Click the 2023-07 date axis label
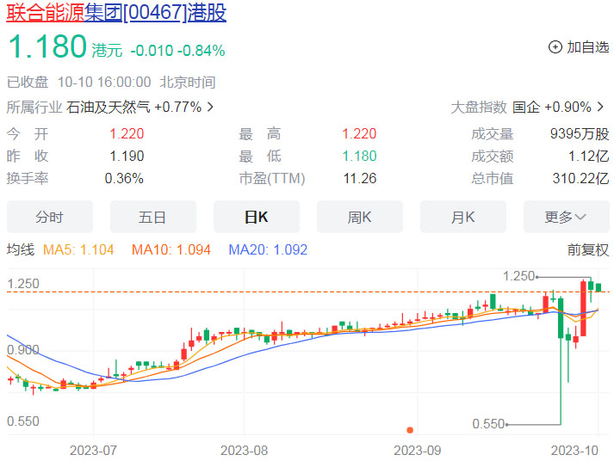Image resolution: width=614 pixels, height=461 pixels. pos(93,451)
